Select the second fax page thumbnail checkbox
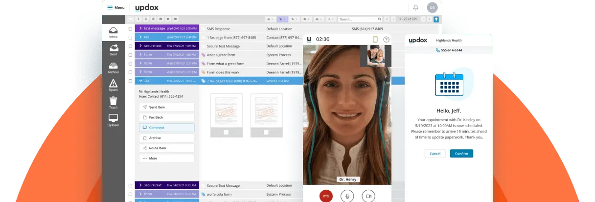595x202 pixels. click(266, 132)
